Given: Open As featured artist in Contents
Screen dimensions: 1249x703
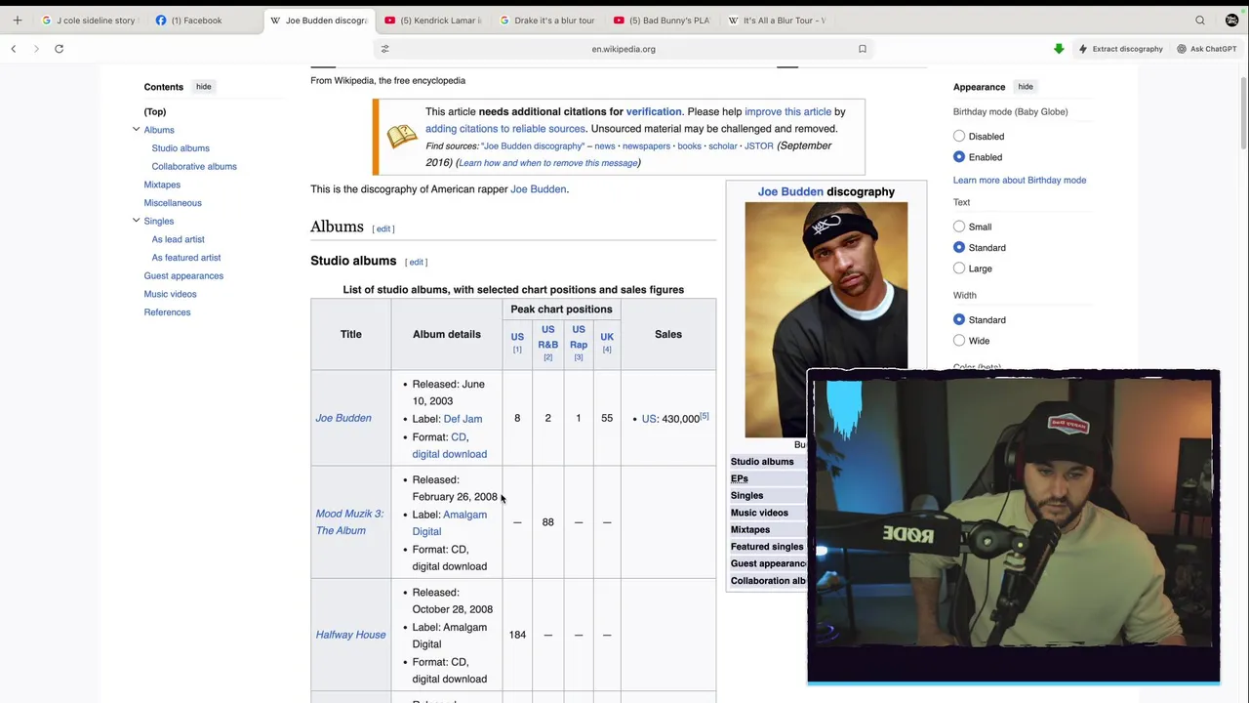Looking at the screenshot, I should tap(186, 258).
